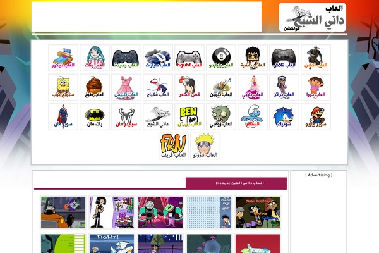
Task: Click the Advertising label in the sidebar
Action: [318, 175]
